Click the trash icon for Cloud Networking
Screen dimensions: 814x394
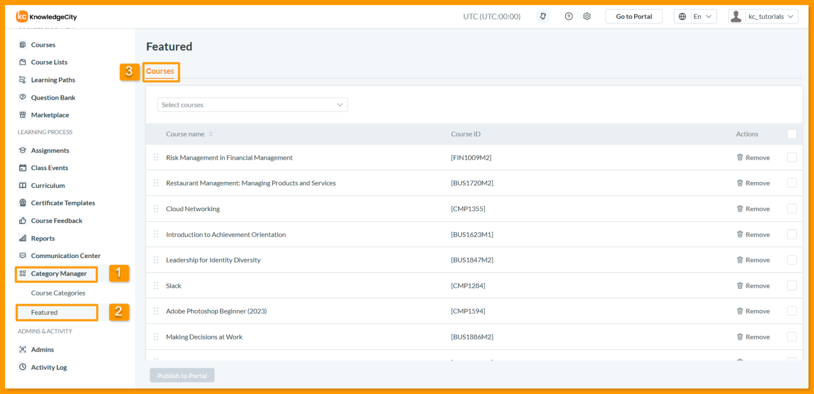[x=740, y=209]
